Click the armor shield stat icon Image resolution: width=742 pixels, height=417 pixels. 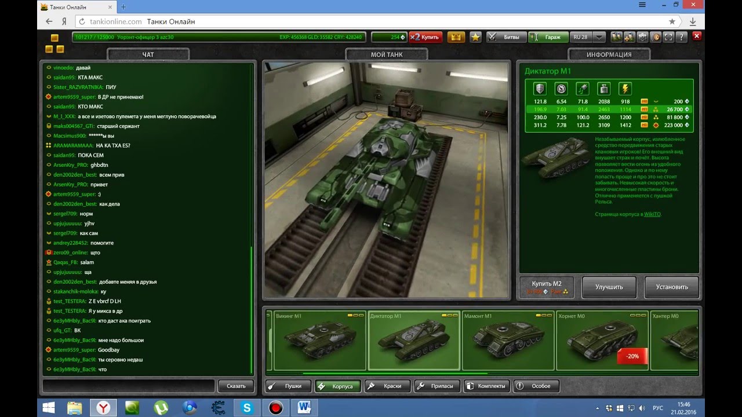tap(540, 89)
